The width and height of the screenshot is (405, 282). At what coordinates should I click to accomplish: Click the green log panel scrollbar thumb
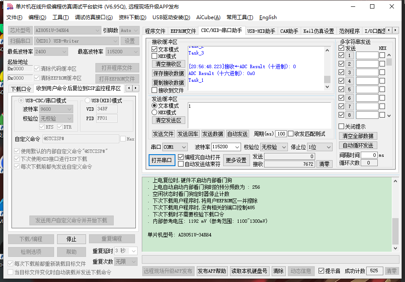tap(395, 231)
